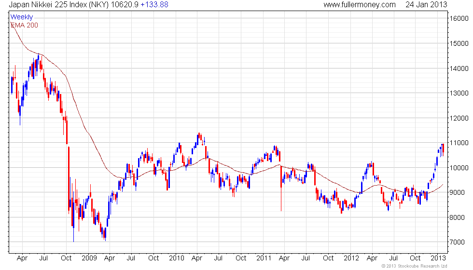Select the 2010 year axis label
Image resolution: width=473 pixels, height=270 pixels.
click(177, 258)
